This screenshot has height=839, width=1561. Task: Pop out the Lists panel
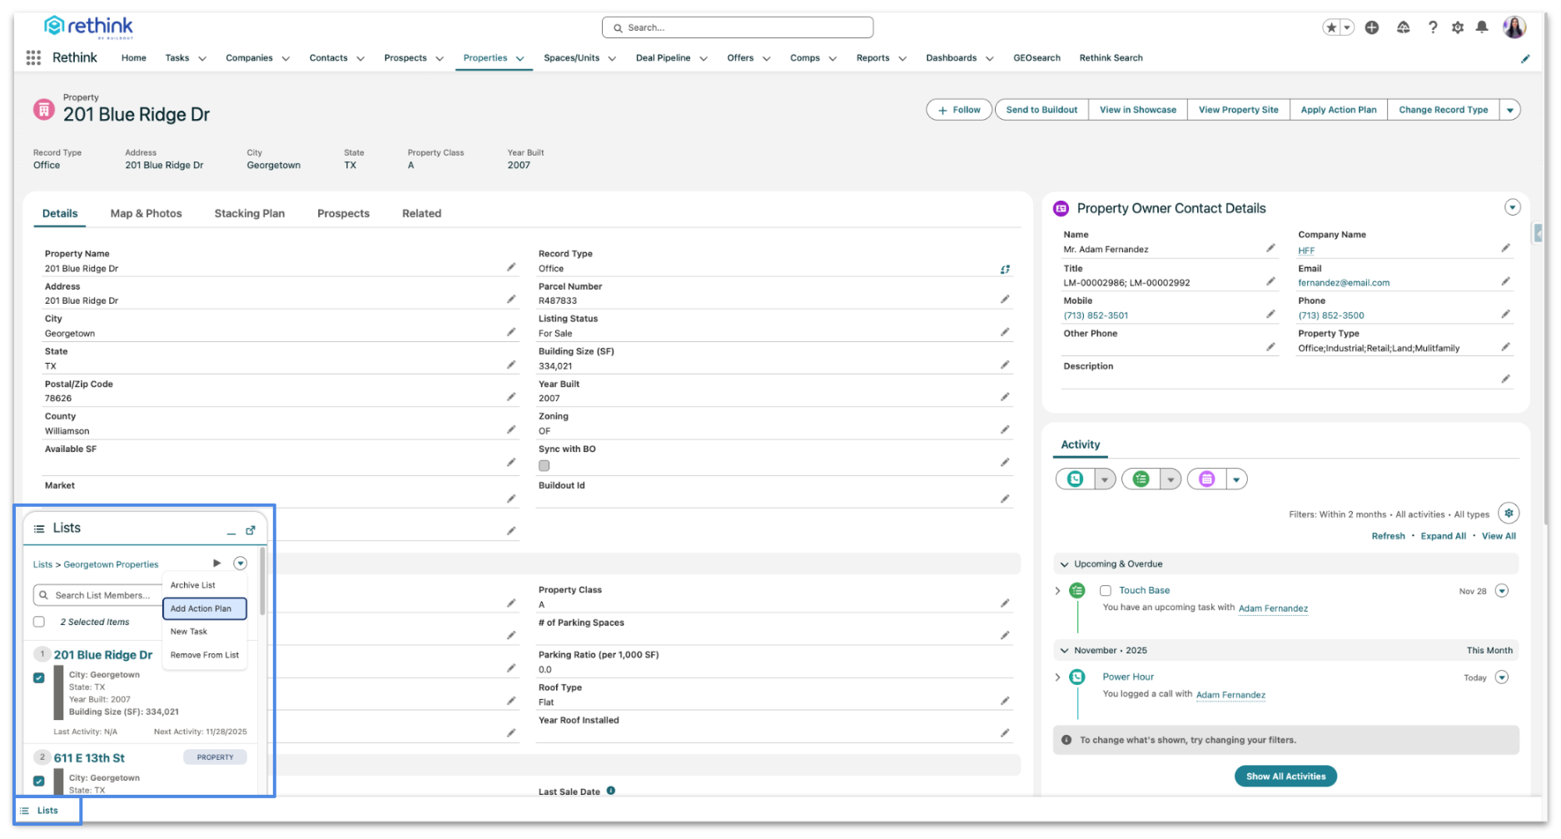[251, 530]
